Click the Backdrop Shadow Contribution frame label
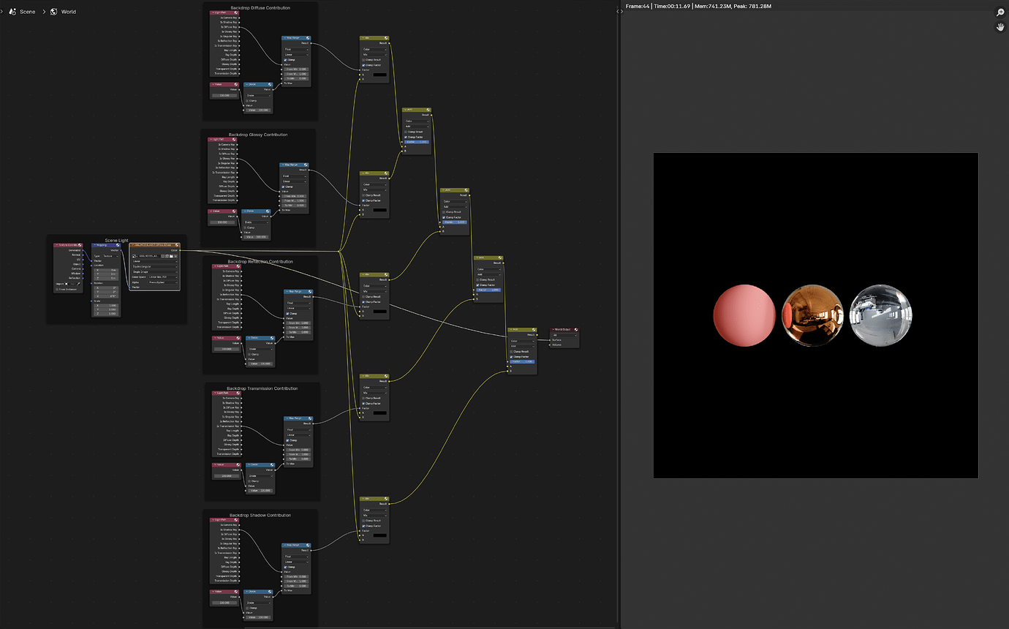1009x629 pixels. tap(259, 515)
